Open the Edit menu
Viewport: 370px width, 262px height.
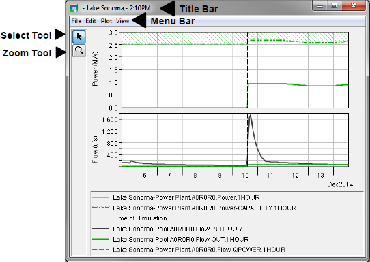pos(91,21)
